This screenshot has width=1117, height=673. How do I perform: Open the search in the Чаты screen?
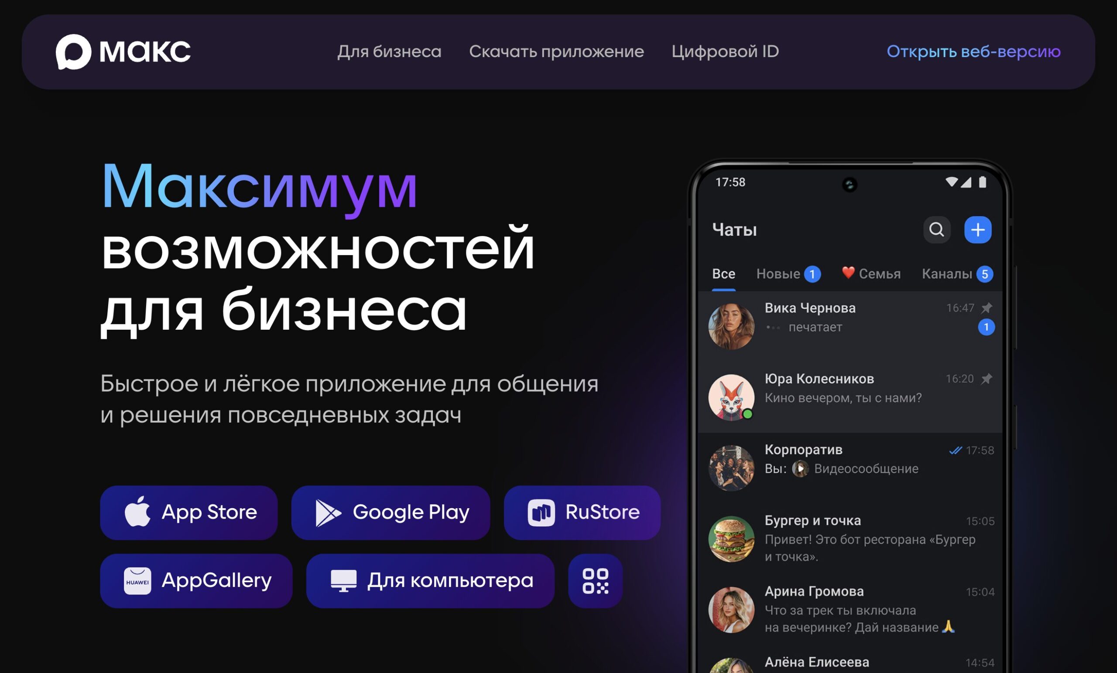tap(936, 230)
